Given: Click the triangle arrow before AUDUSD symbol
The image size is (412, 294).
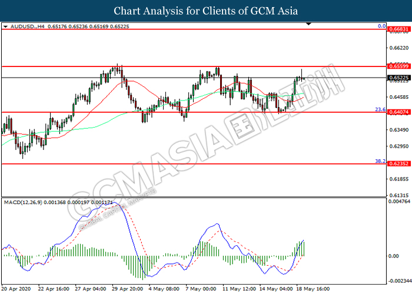Looking at the screenshot, I should click(x=5, y=26).
